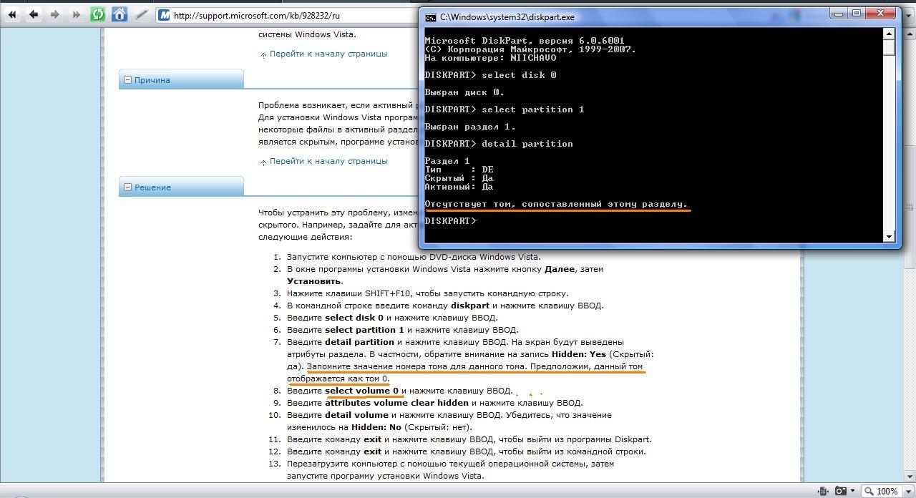This screenshot has width=916, height=498.
Task: Open the camera icon dropdown arrow
Action: point(854,492)
